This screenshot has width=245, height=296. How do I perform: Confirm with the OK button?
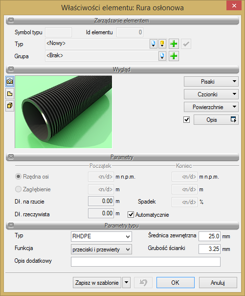click(176, 282)
